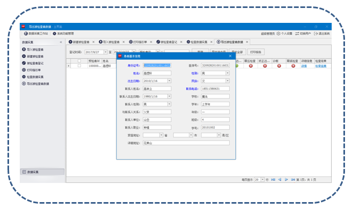Screen dimensions: 353x209
Task: Open 个人设置 gear icon
Action: (x=278, y=34)
